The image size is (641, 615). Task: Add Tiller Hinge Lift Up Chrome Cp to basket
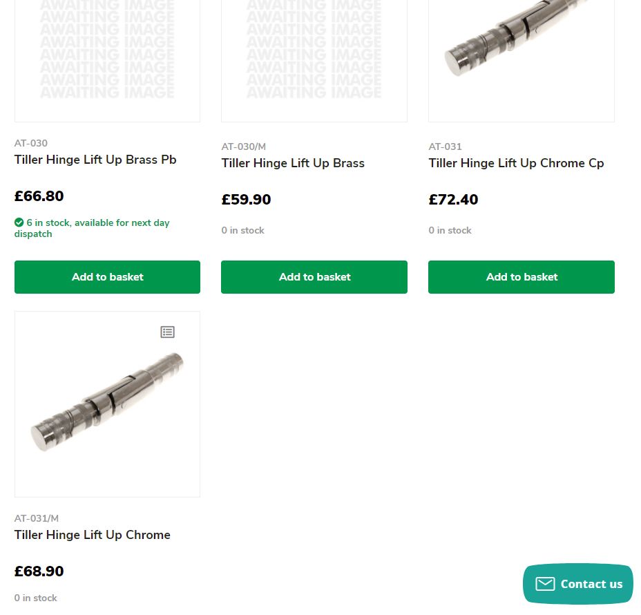[522, 276]
